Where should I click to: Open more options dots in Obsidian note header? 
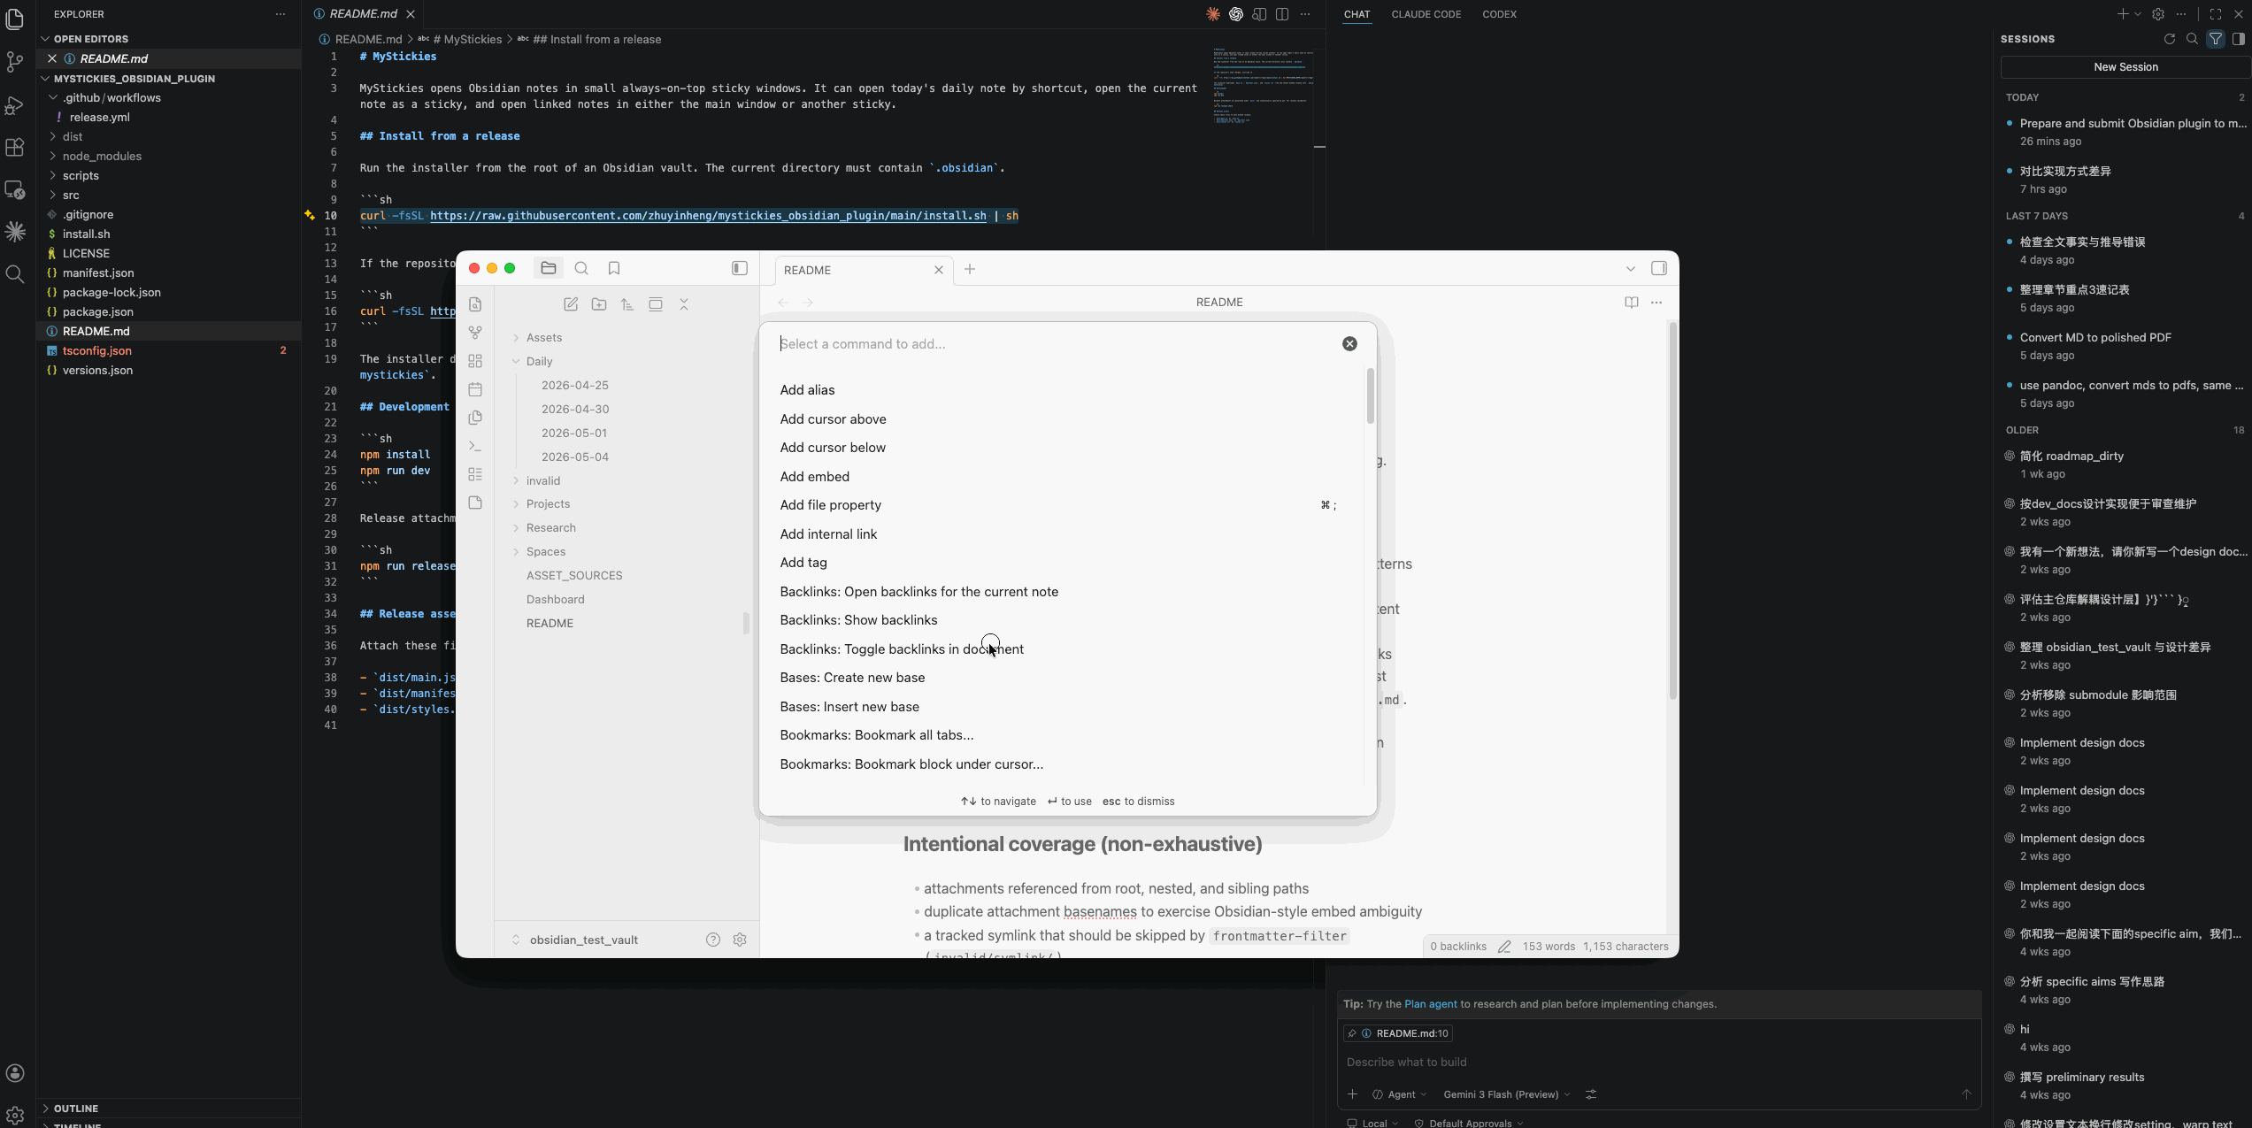click(1656, 303)
